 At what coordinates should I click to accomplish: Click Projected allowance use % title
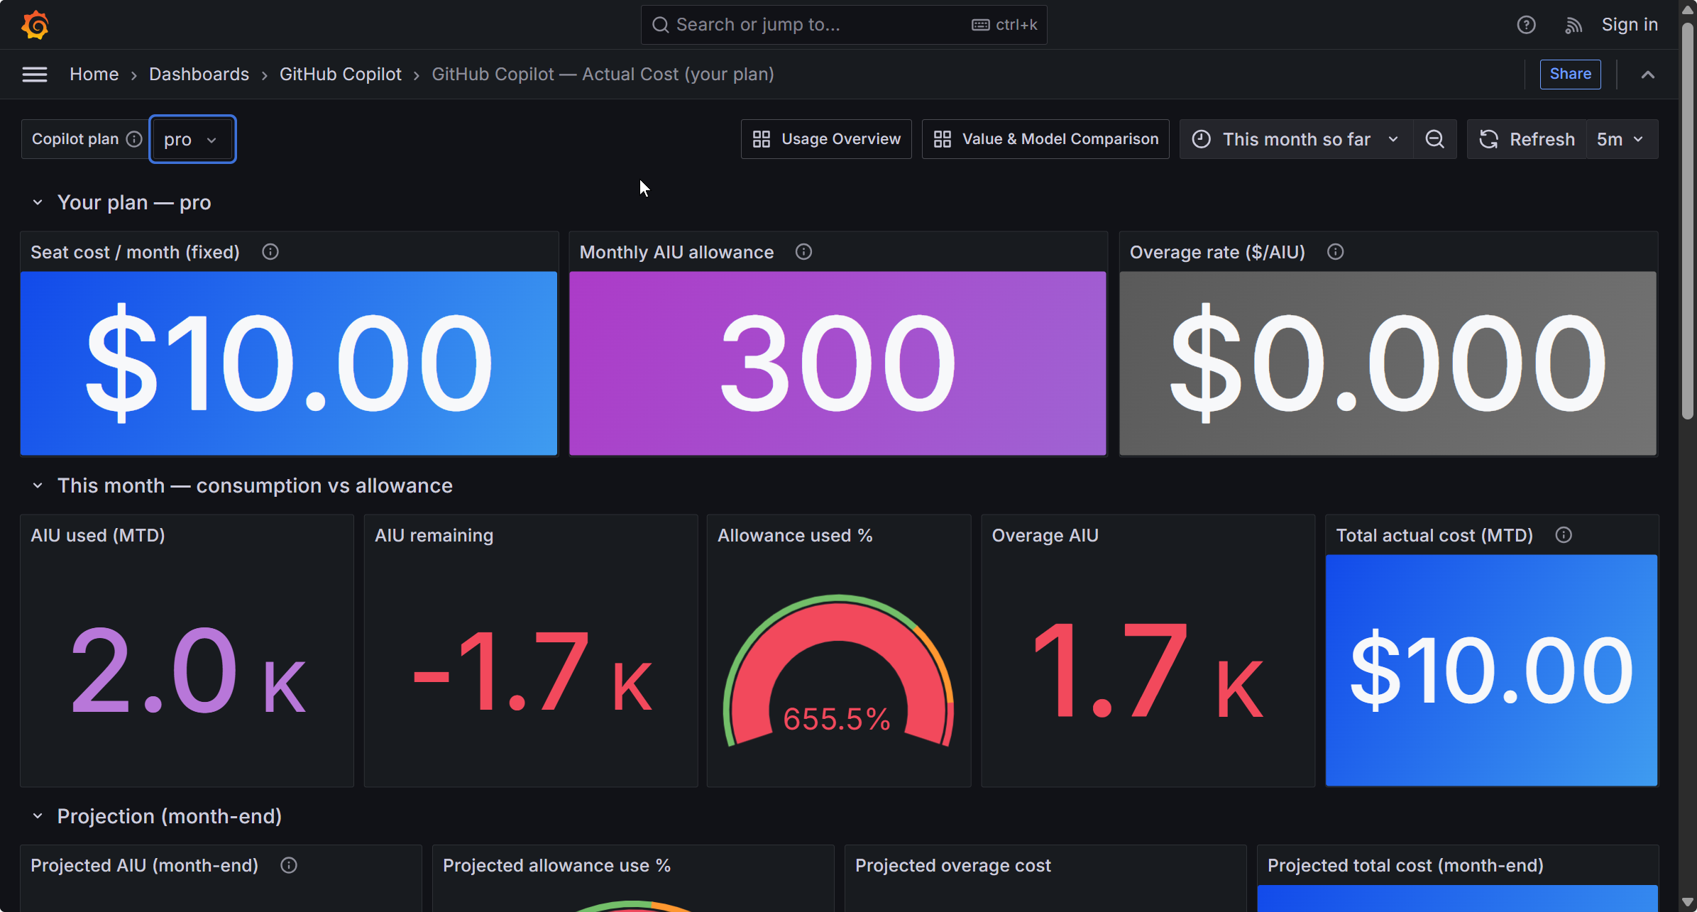pos(556,865)
